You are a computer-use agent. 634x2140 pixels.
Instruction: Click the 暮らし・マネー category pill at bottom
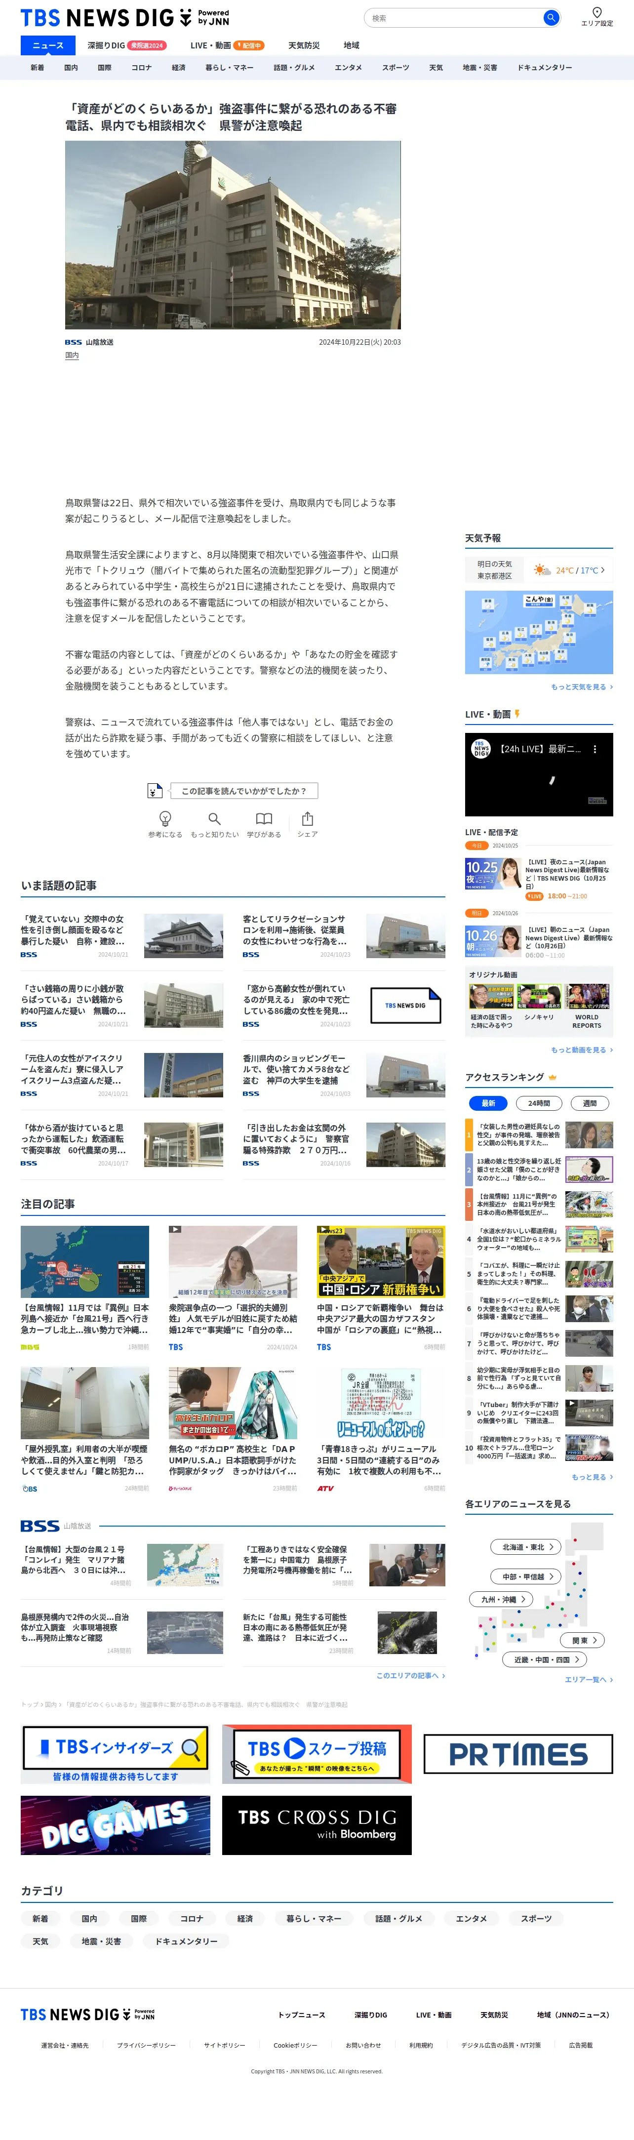(x=314, y=1919)
